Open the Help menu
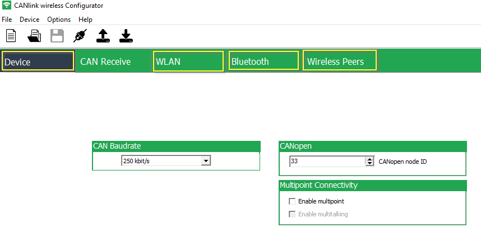 coord(85,20)
